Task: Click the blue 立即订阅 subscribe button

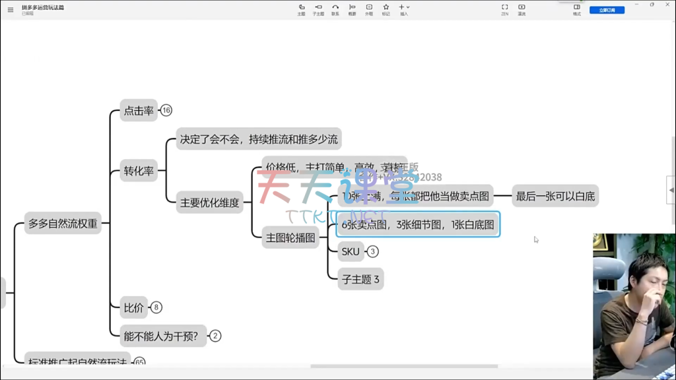Action: pos(607,10)
